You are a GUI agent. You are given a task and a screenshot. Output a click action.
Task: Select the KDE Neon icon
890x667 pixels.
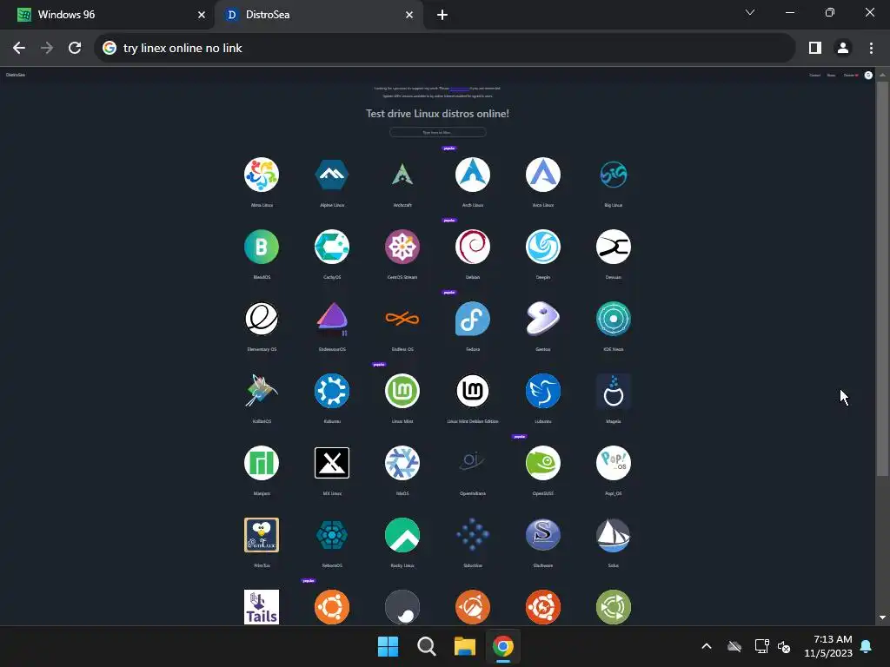tap(614, 319)
